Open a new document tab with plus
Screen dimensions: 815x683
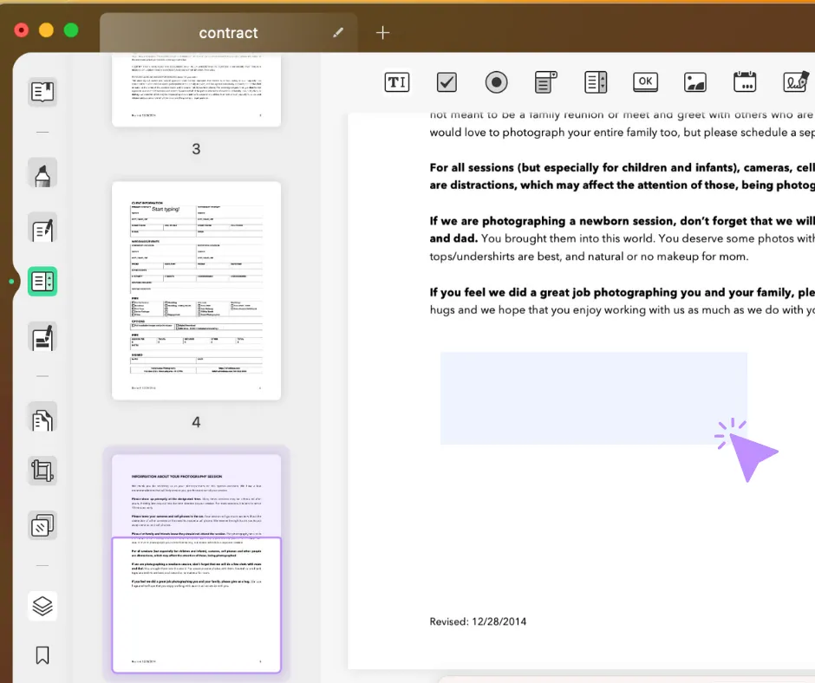(x=381, y=32)
